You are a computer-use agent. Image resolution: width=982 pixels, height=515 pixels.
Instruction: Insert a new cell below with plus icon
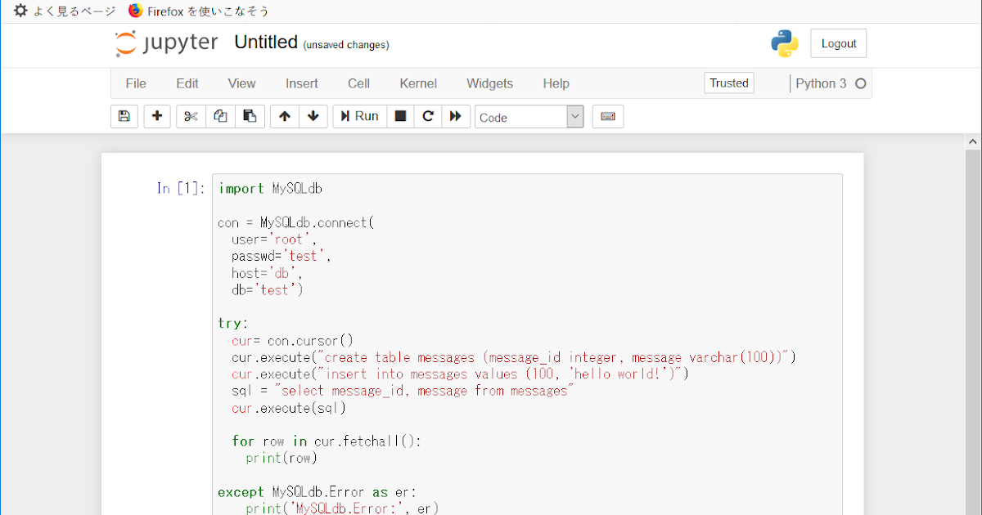pyautogui.click(x=156, y=116)
